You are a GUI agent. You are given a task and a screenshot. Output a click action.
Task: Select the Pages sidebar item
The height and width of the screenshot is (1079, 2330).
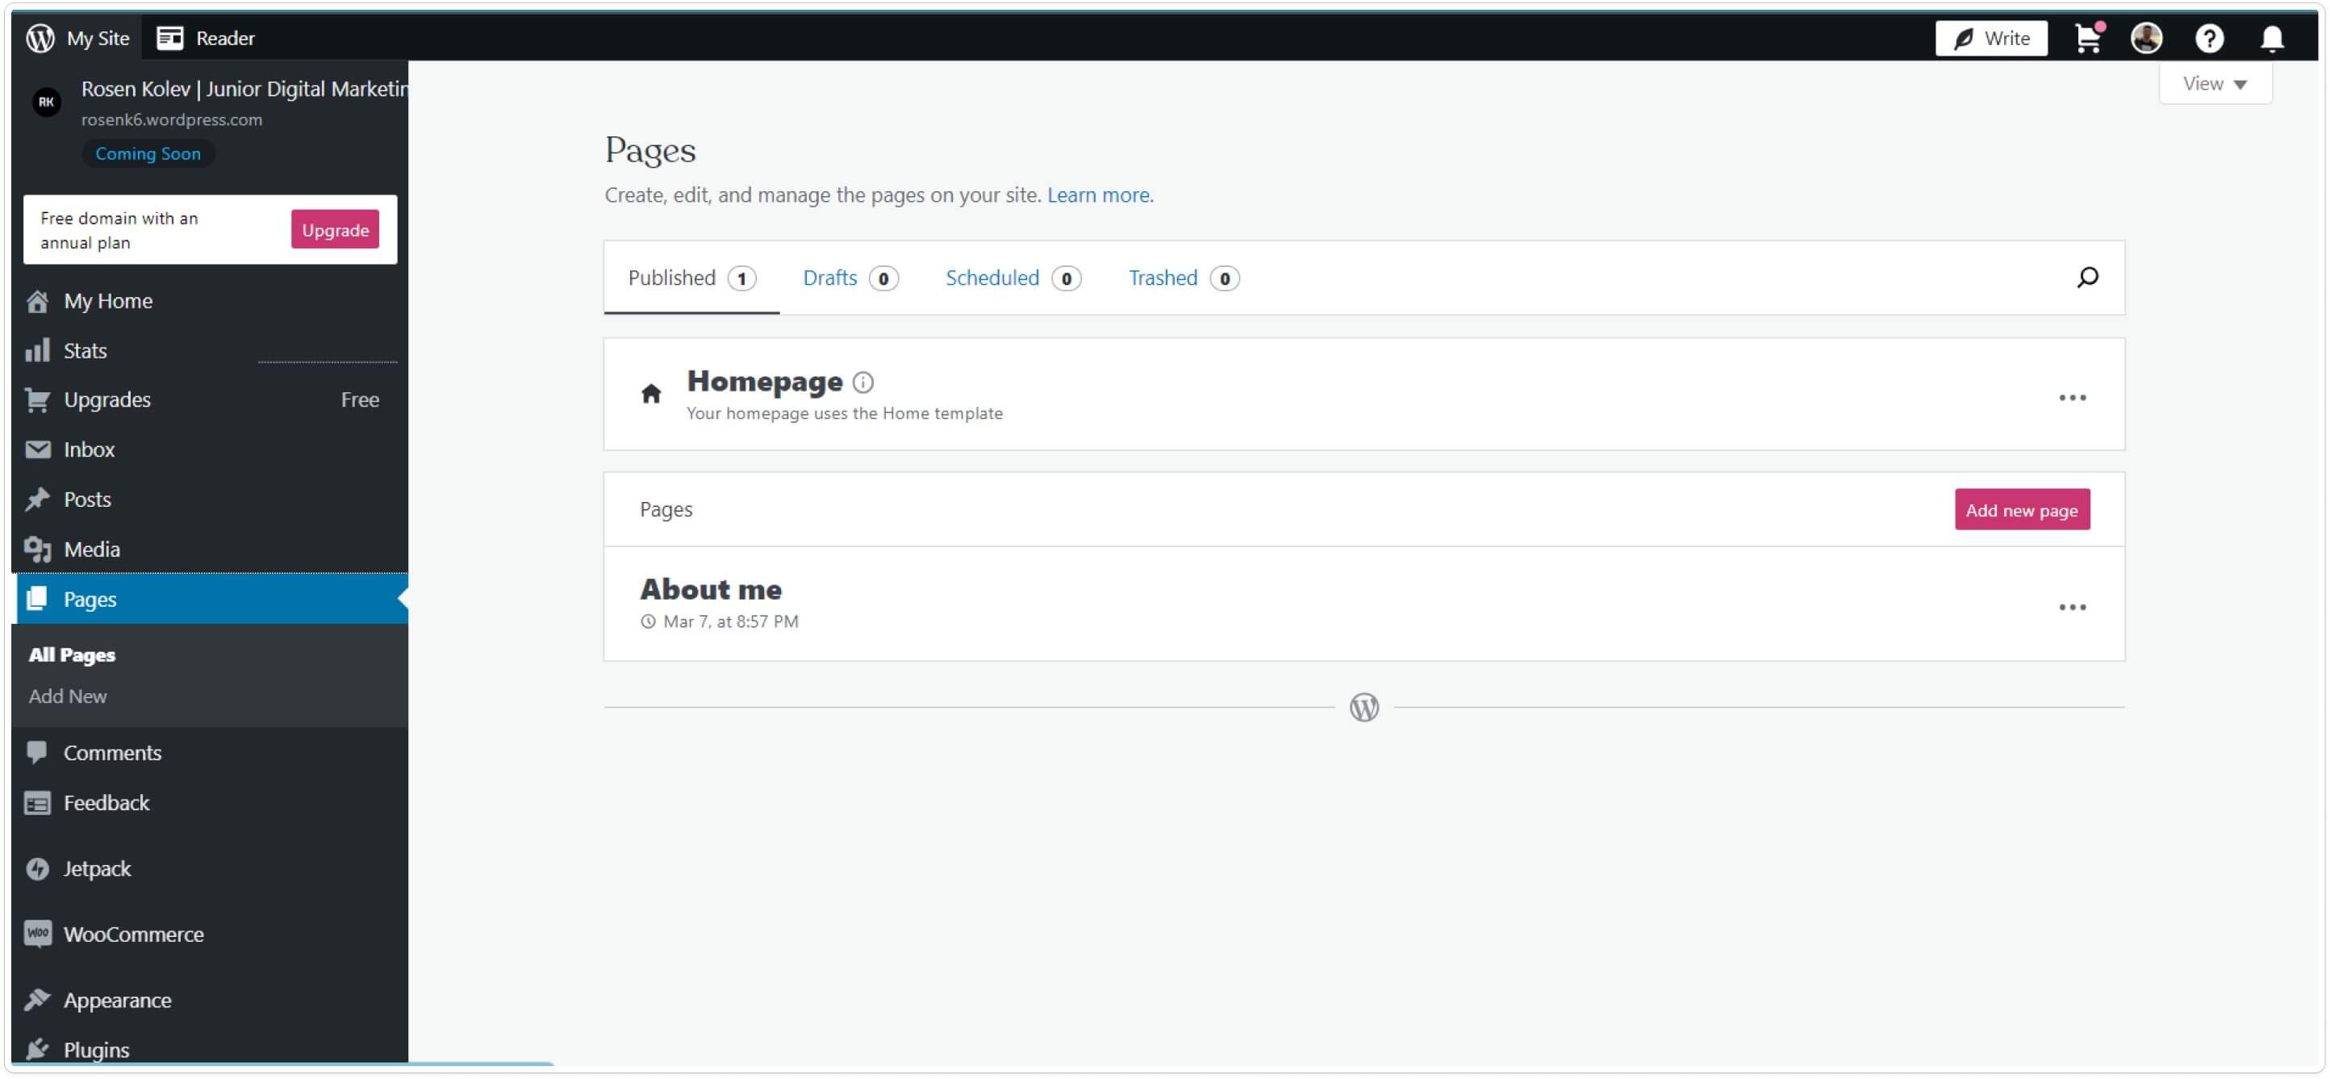(x=210, y=599)
